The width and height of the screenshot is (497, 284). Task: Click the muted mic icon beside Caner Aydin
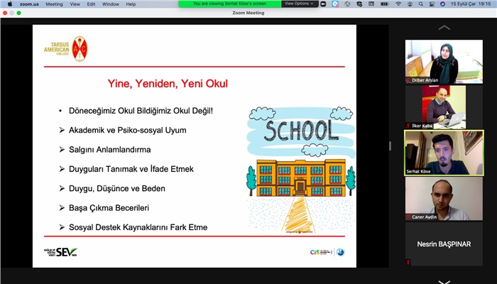(x=408, y=217)
